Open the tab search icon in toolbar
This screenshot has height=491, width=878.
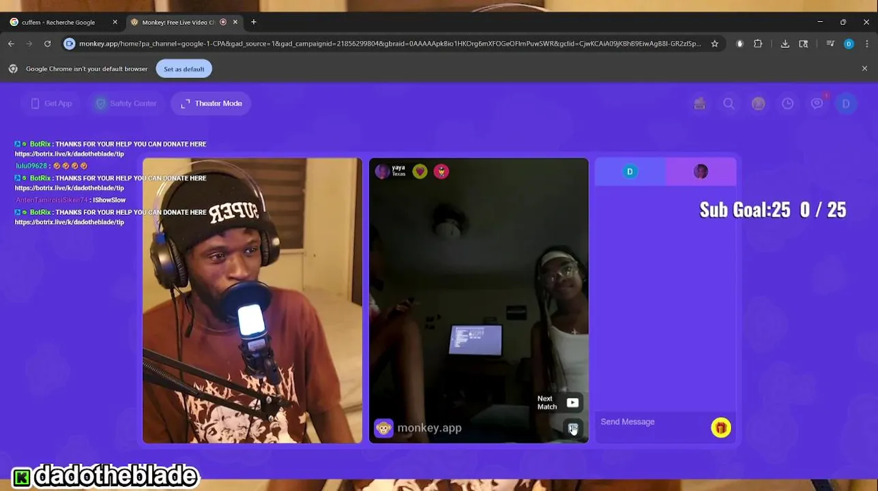click(804, 44)
